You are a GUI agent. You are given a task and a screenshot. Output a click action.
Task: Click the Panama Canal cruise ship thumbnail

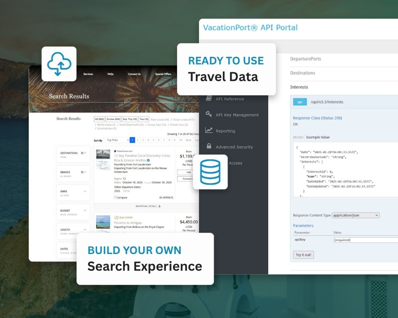point(103,154)
